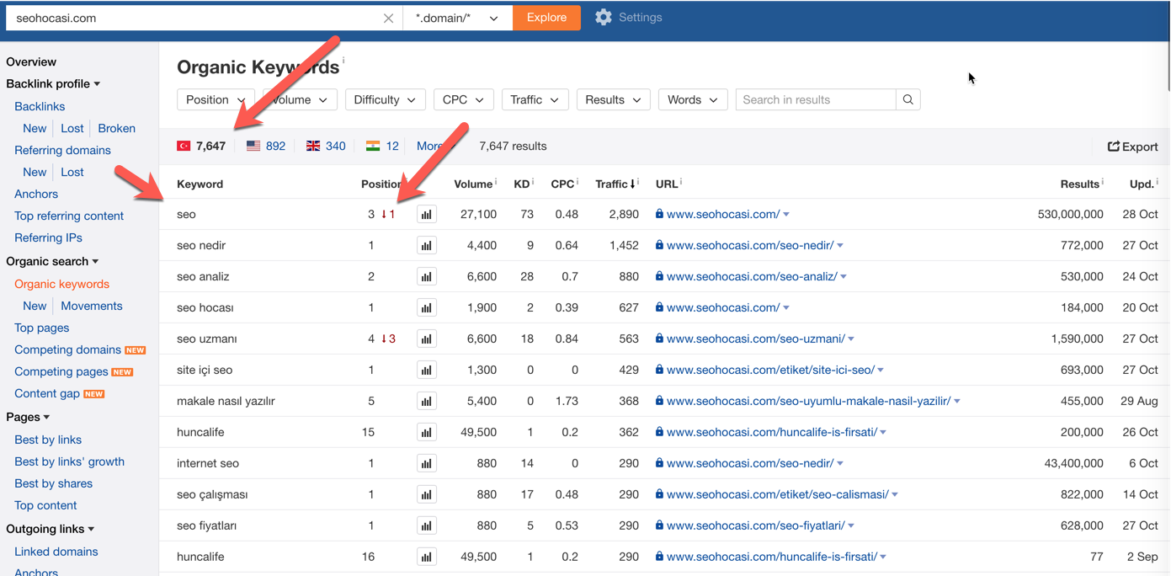Open the Position filter dropdown

point(216,100)
